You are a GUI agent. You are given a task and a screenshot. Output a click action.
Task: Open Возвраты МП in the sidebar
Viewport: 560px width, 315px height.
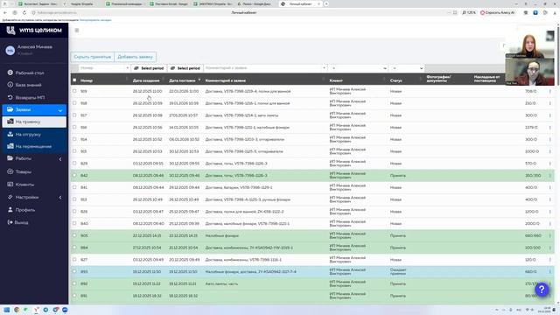[x=30, y=97]
